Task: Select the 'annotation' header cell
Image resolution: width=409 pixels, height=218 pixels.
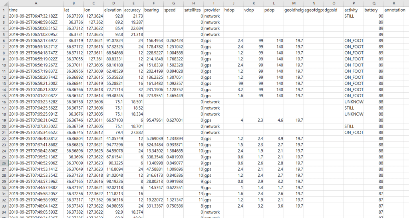Action: pyautogui.click(x=396, y=10)
